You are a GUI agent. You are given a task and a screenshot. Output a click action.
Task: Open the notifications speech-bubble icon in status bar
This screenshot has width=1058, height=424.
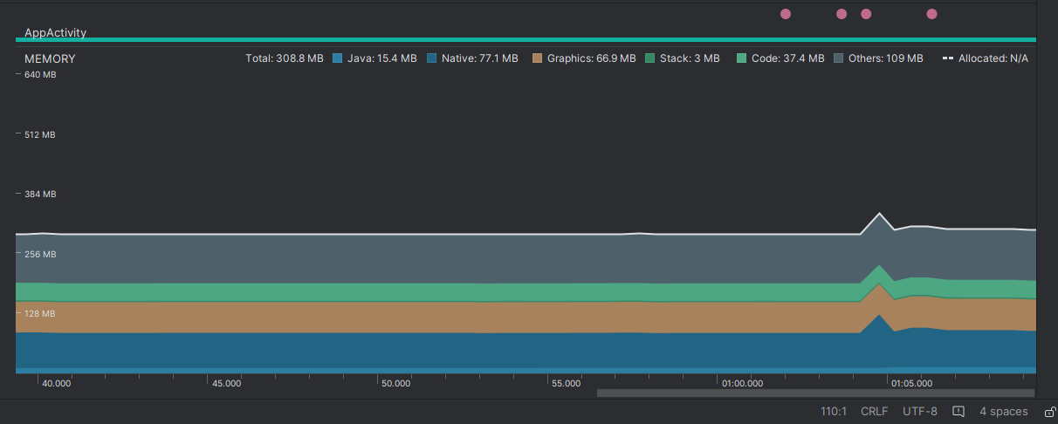point(958,412)
